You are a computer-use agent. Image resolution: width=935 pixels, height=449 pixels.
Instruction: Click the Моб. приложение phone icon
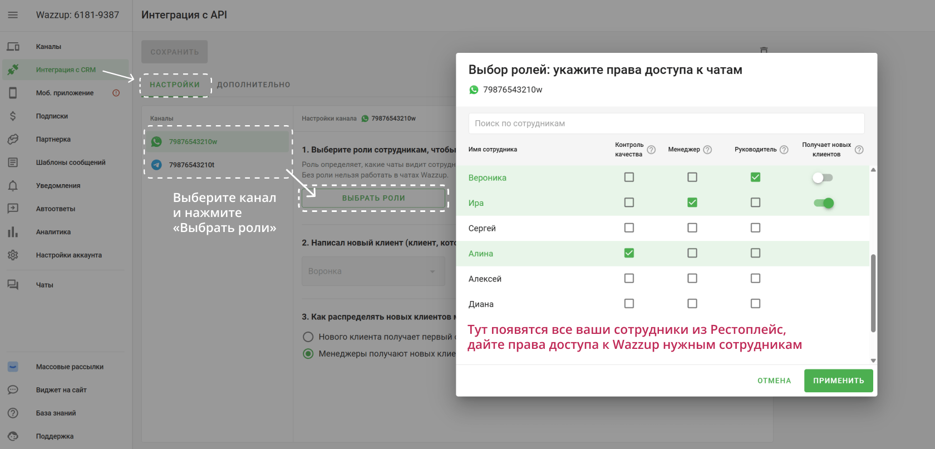(13, 93)
